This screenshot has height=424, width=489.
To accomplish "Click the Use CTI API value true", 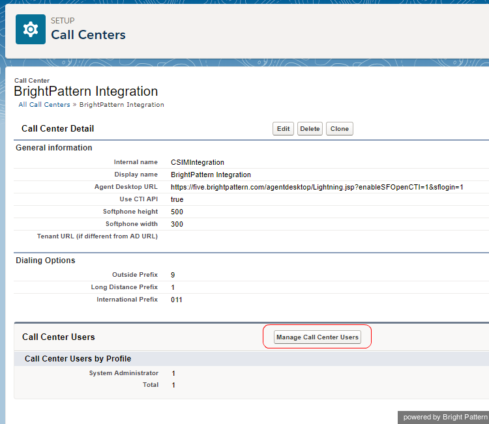I will 177,199.
